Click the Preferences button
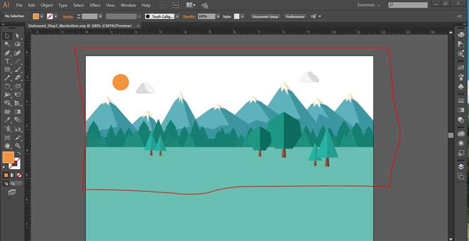Viewport: 469px width, 241px height. point(295,16)
